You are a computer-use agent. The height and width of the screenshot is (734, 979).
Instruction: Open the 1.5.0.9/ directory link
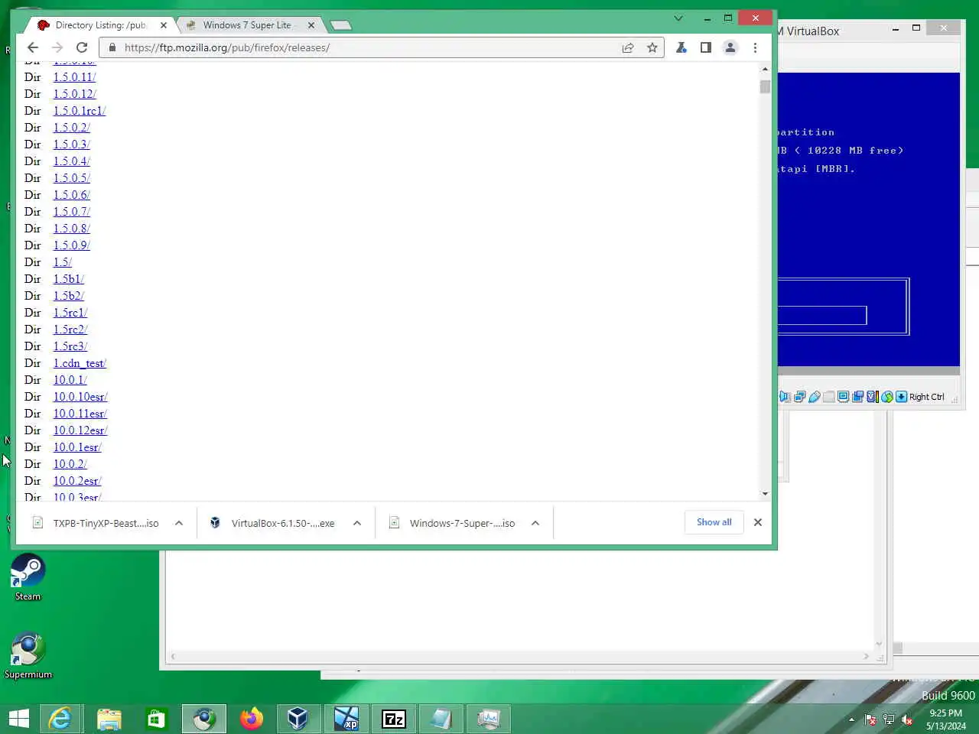point(72,245)
